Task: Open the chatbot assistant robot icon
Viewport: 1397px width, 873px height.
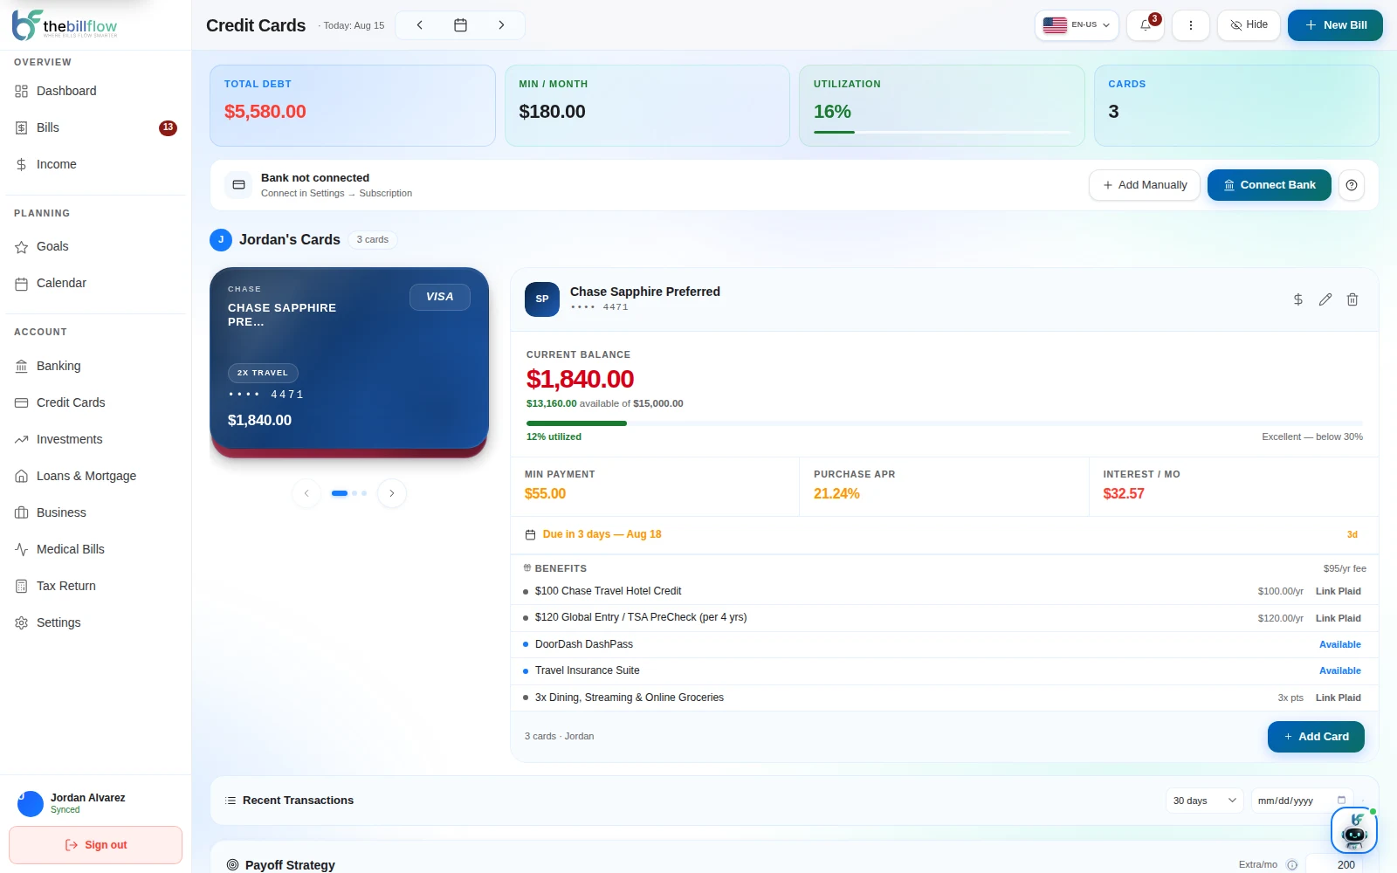Action: pyautogui.click(x=1354, y=830)
